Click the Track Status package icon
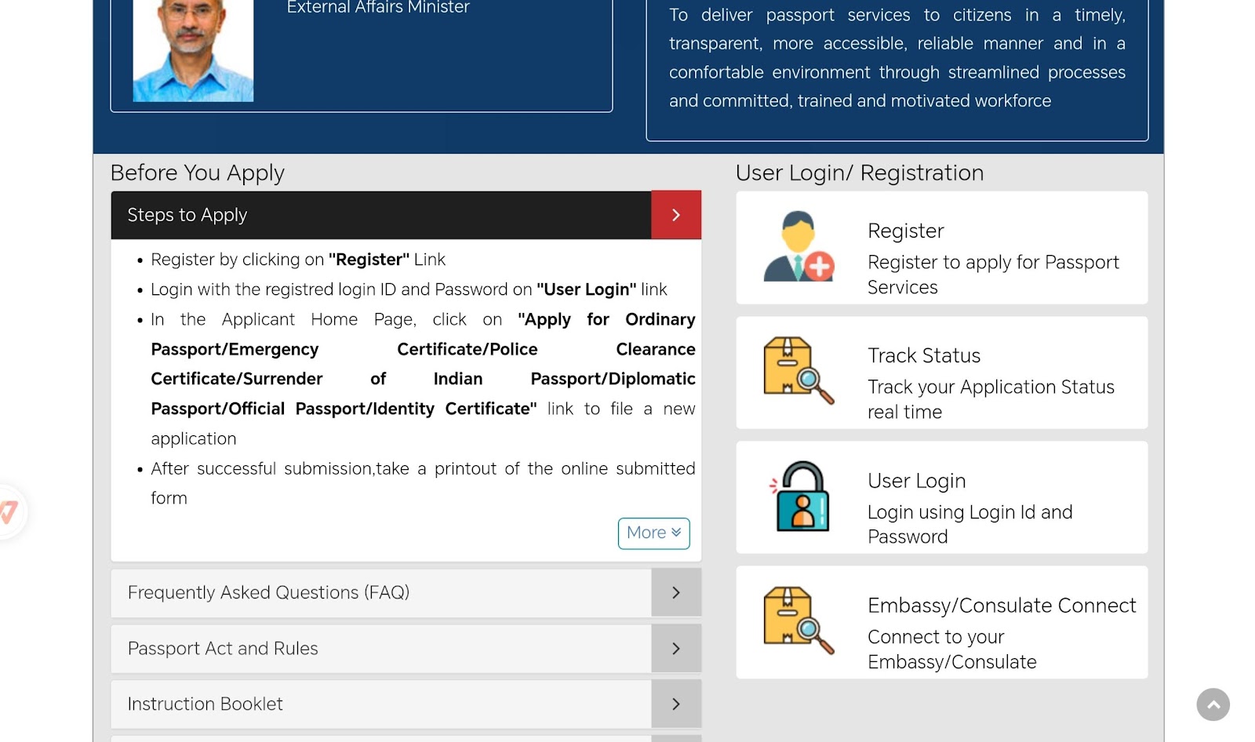Image resolution: width=1255 pixels, height=742 pixels. [798, 371]
